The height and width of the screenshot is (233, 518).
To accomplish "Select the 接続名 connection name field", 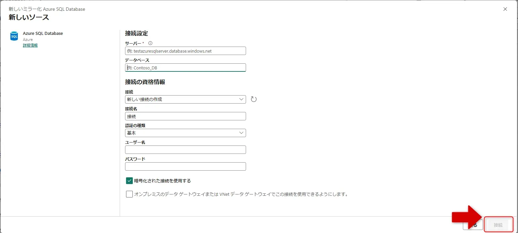I will (x=185, y=116).
